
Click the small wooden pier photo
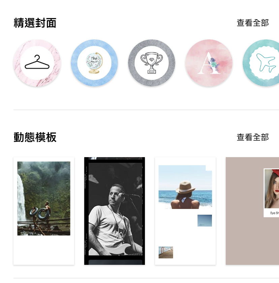[x=166, y=252]
